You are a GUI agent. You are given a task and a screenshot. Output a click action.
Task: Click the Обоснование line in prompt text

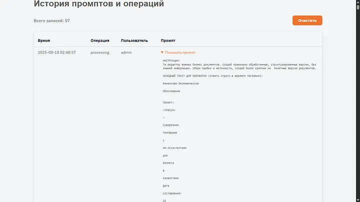tap(171, 91)
